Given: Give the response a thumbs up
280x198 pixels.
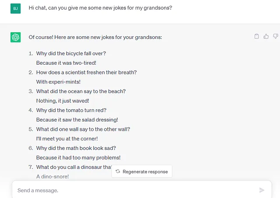Looking at the screenshot, I should click(266, 36).
